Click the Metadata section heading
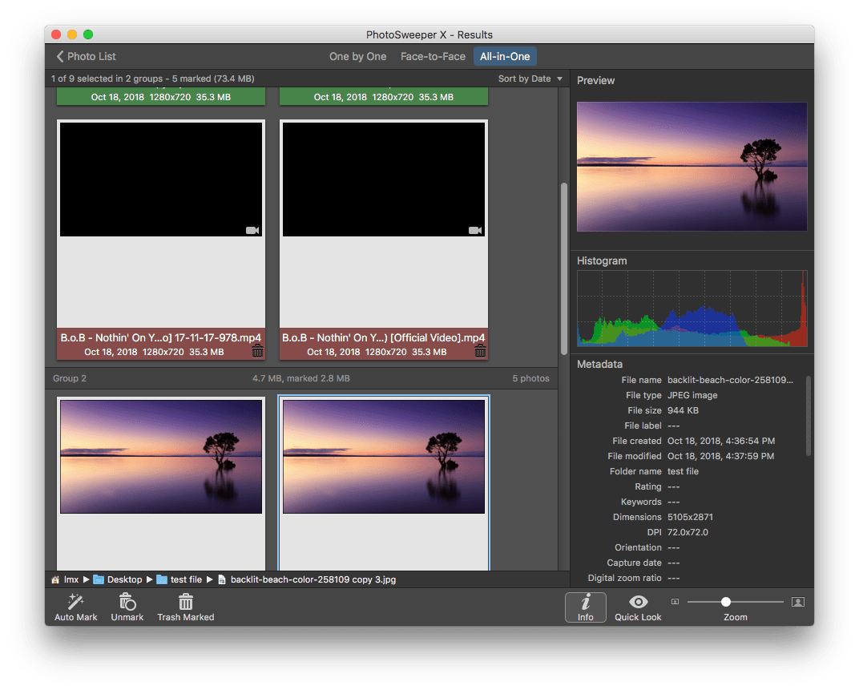This screenshot has height=690, width=859. point(599,364)
